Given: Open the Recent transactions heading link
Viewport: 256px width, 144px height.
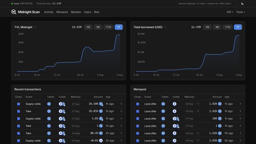Looking at the screenshot, I should coord(27,89).
